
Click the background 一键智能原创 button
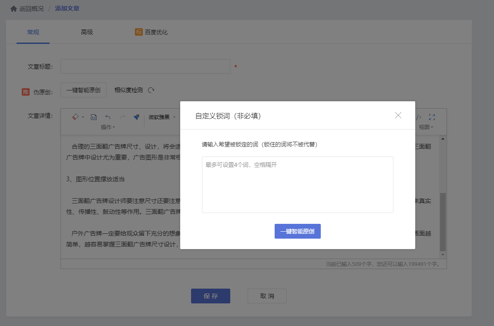coord(84,90)
